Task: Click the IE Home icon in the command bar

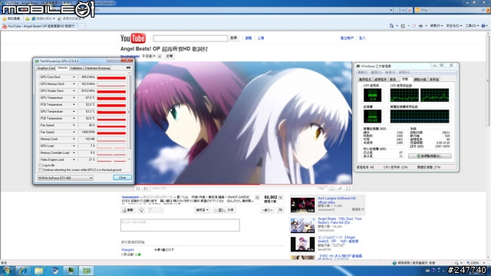Action: pos(391,26)
